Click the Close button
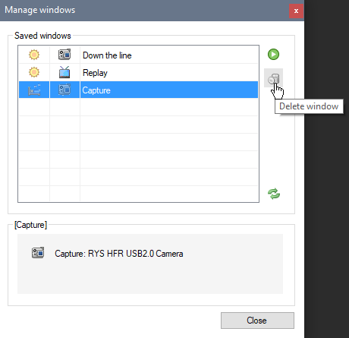This screenshot has width=349, height=338. [257, 321]
